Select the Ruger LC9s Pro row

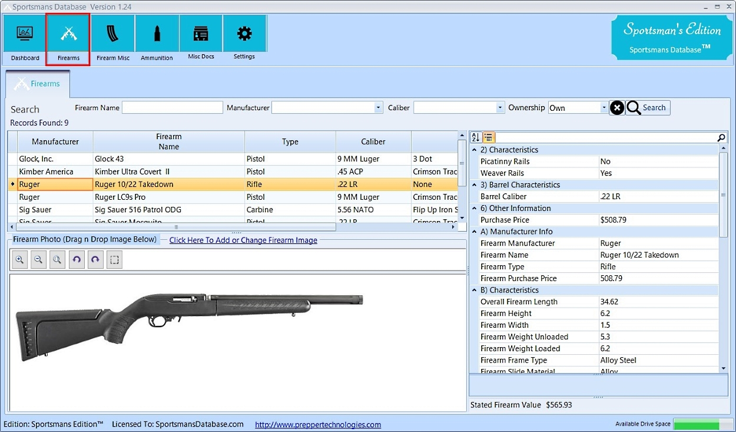tap(233, 197)
